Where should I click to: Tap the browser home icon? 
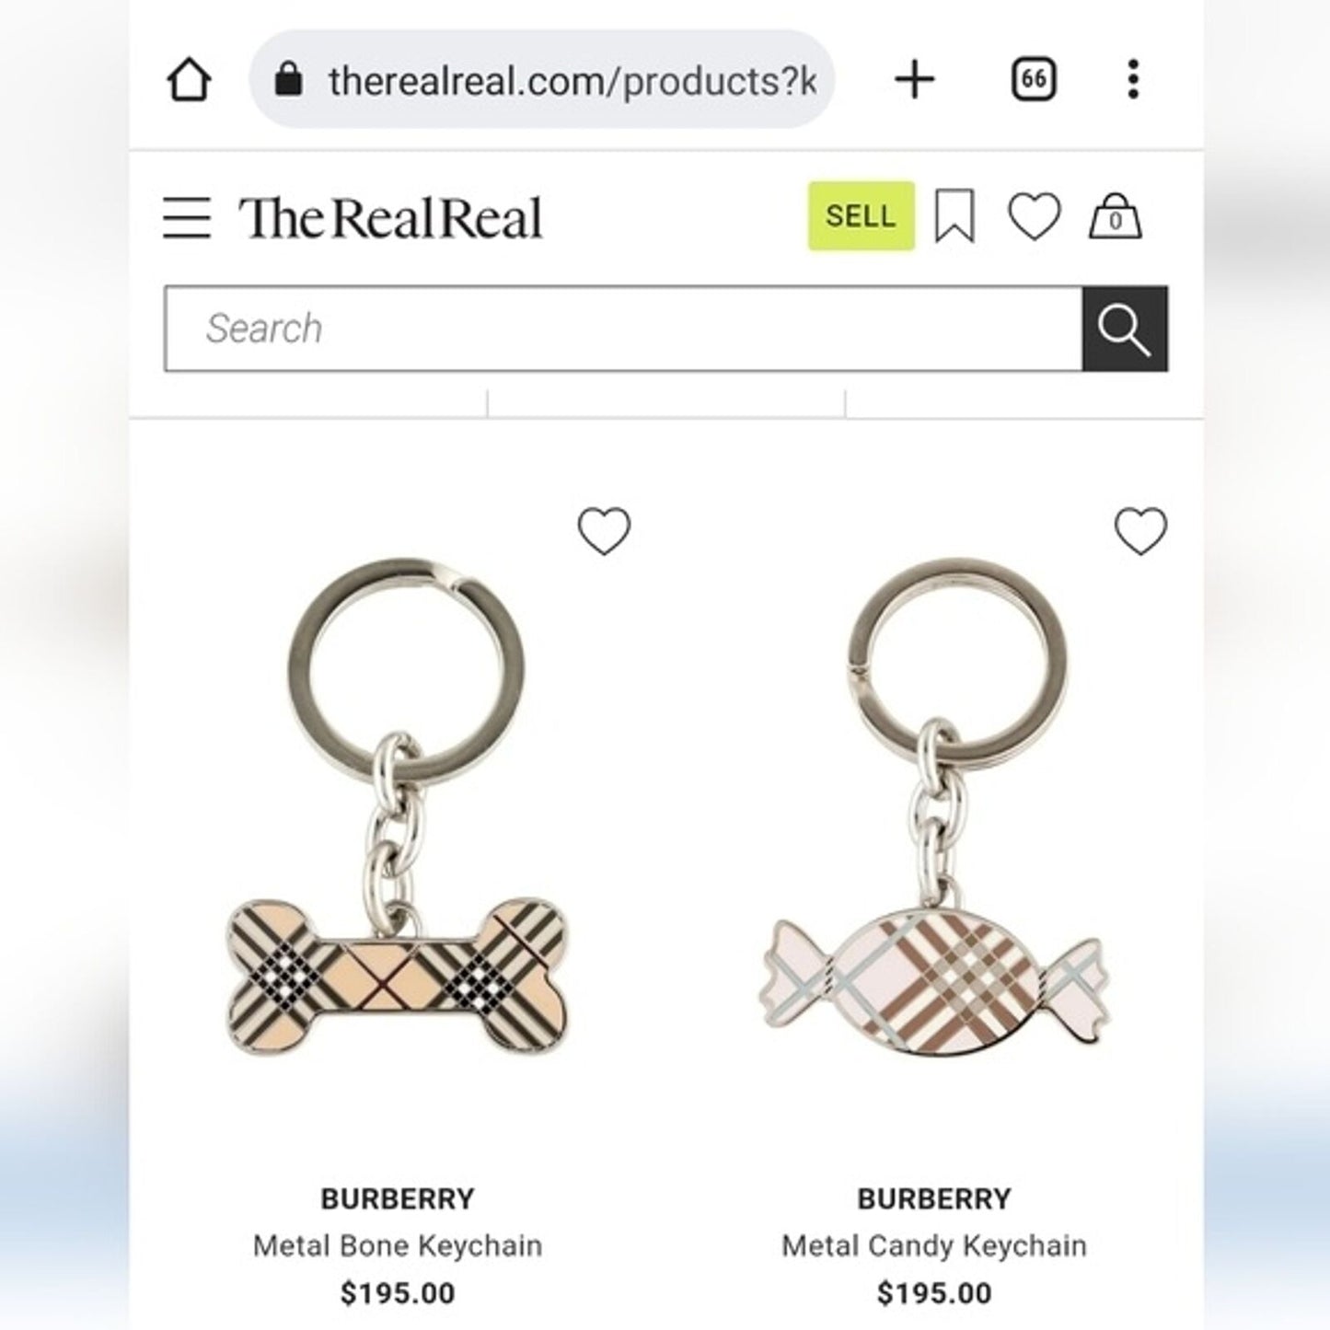(189, 79)
